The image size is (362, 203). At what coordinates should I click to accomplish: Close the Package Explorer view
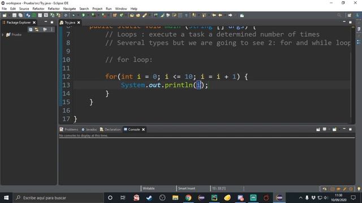pos(34,23)
